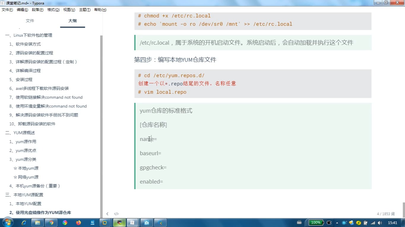Screen dimensions: 405x227
Task: Open Firefox from the taskbar
Action: click(79, 223)
